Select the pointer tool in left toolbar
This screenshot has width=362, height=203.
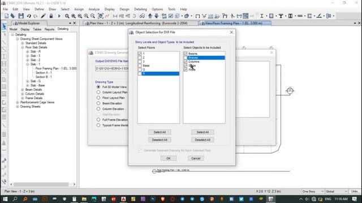4,27
